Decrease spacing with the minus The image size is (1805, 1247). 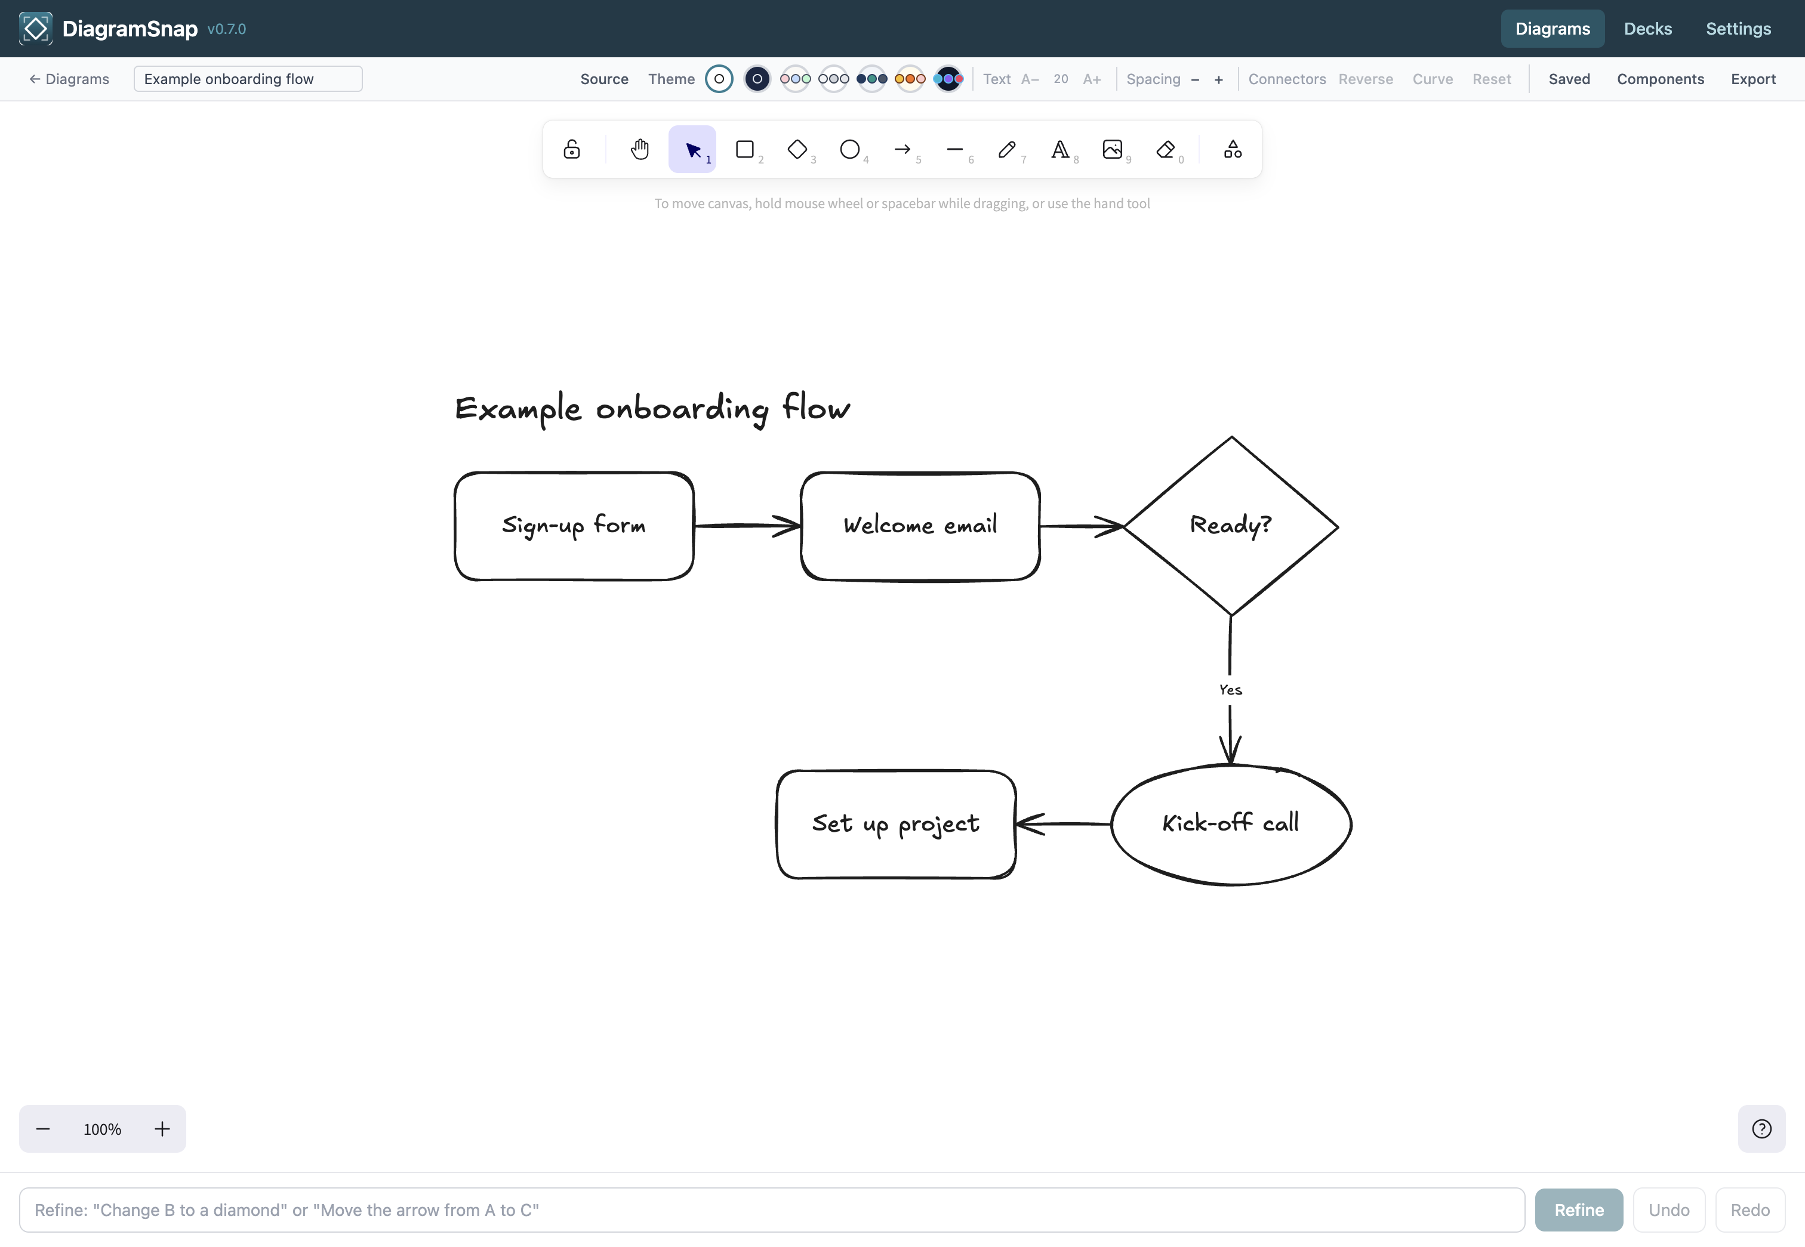coord(1194,79)
